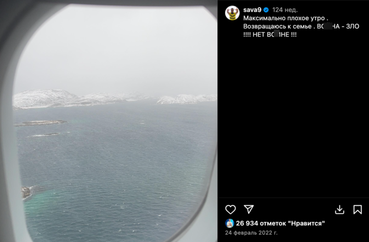
Task: Like the post with the heart icon
Action: pyautogui.click(x=230, y=209)
